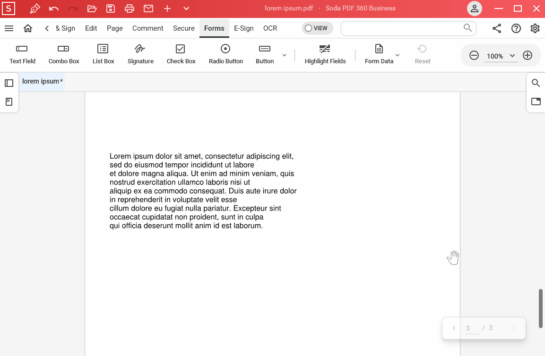Viewport: 545px width, 356px height.
Task: Share the document
Action: tap(497, 28)
